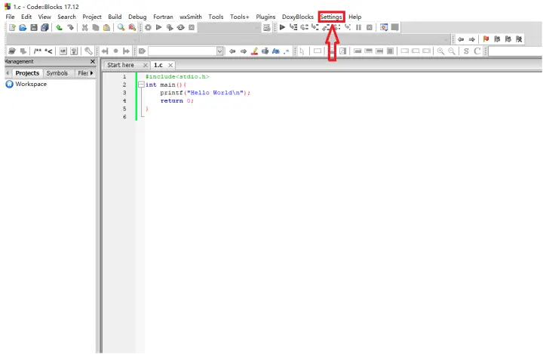Image resolution: width=543 pixels, height=354 pixels.
Task: Open the File menu
Action: point(10,17)
